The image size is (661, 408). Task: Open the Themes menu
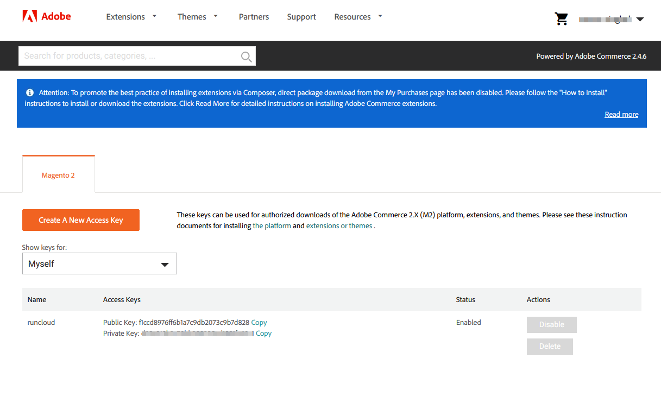coord(192,17)
